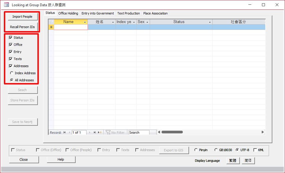Open the Name column dropdown arrow
285x173 pixels.
pos(85,22)
